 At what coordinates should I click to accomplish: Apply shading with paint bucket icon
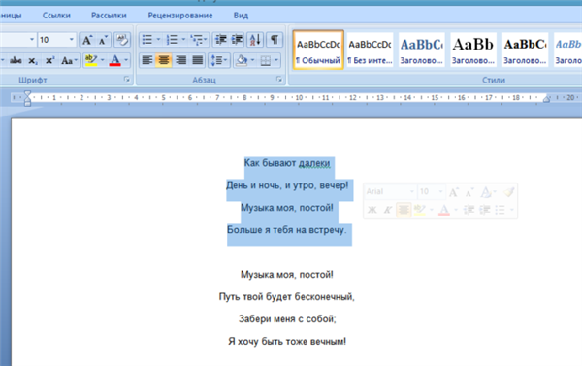[x=242, y=60]
